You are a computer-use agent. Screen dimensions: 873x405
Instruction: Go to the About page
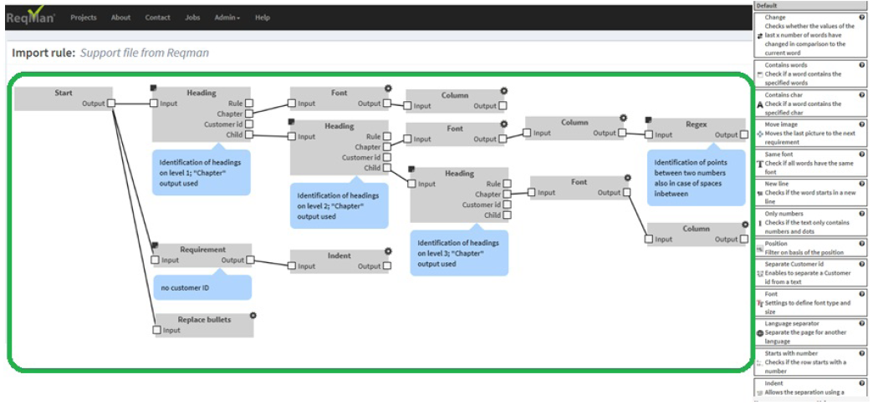coord(120,18)
